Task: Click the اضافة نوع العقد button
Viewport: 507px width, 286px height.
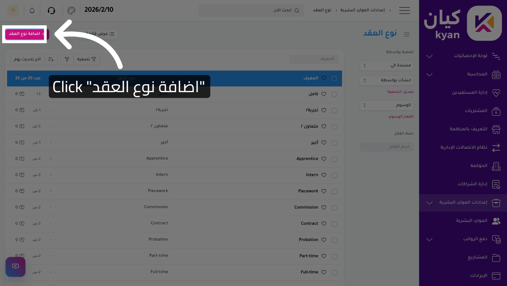Action: (25, 34)
